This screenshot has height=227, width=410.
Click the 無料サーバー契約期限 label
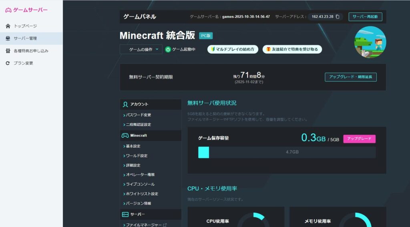click(x=151, y=77)
